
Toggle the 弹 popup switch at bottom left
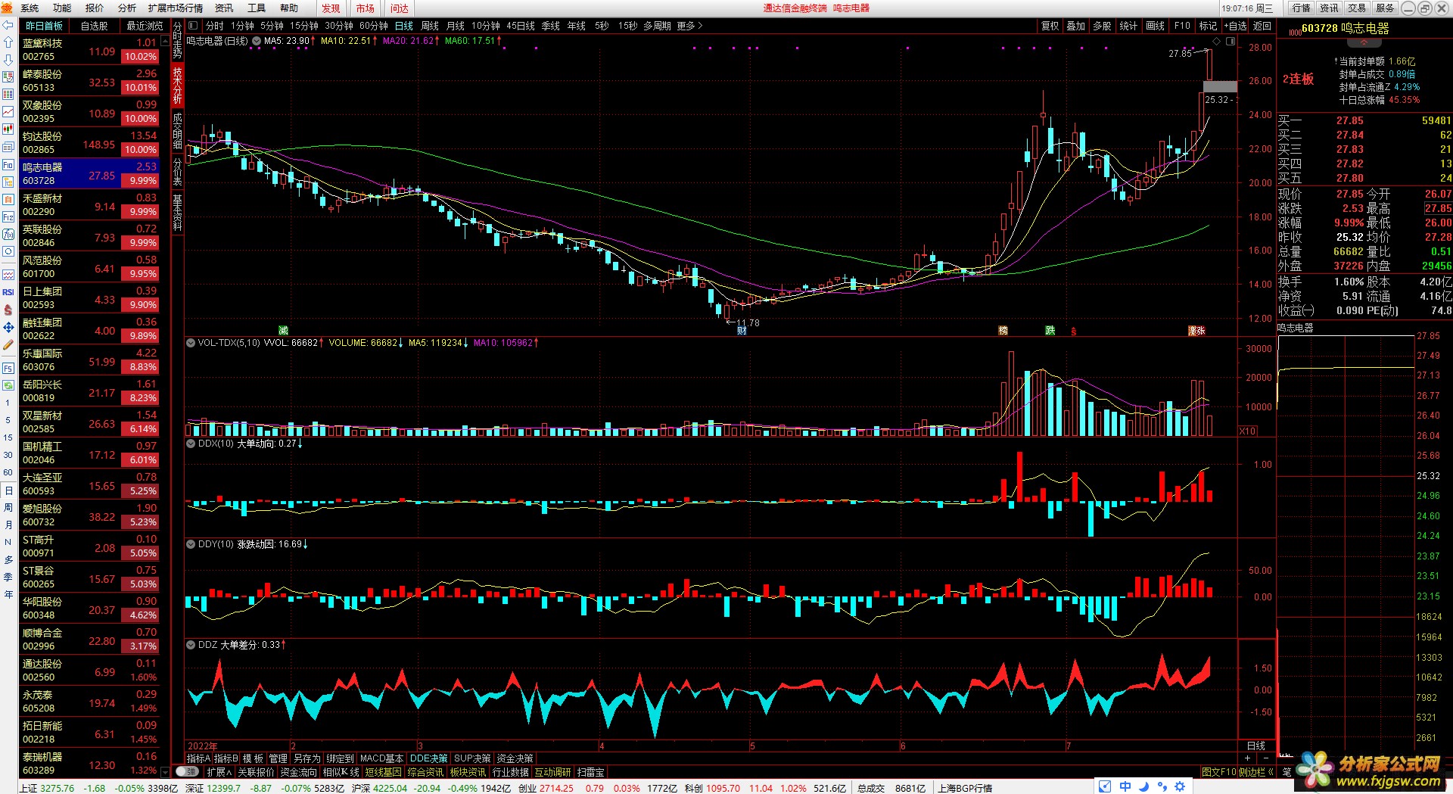(187, 772)
